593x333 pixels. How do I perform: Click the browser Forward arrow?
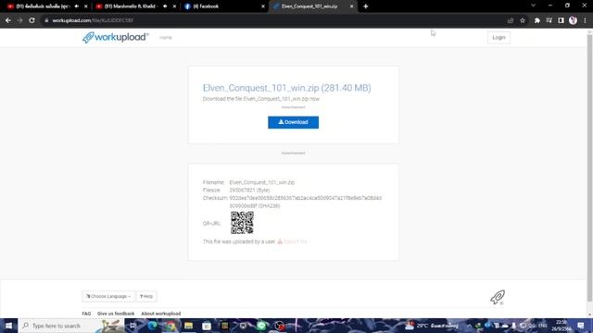pos(20,20)
